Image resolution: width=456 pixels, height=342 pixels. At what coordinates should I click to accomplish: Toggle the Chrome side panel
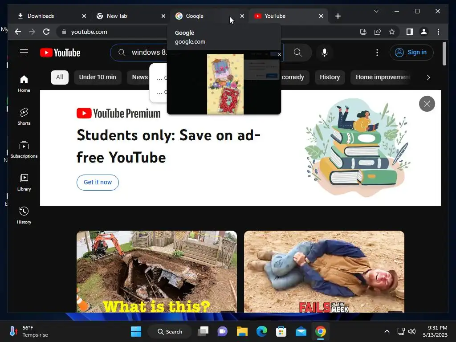pos(410,32)
